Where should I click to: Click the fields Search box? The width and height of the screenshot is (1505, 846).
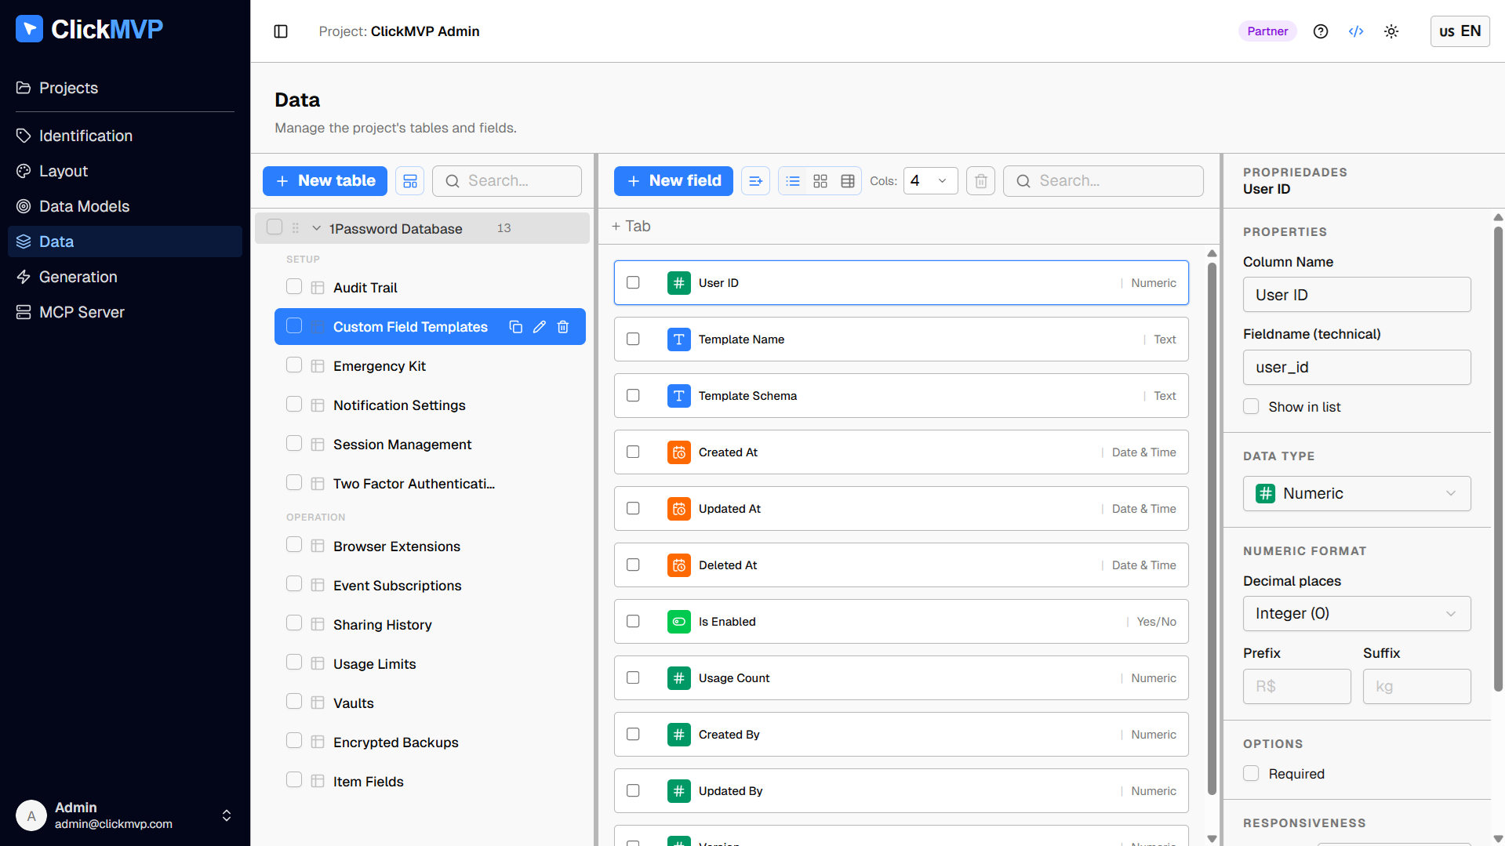1103,181
